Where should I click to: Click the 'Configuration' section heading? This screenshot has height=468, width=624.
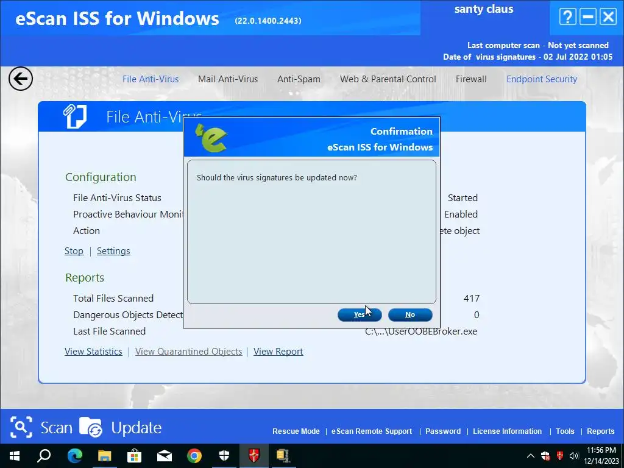tap(101, 177)
